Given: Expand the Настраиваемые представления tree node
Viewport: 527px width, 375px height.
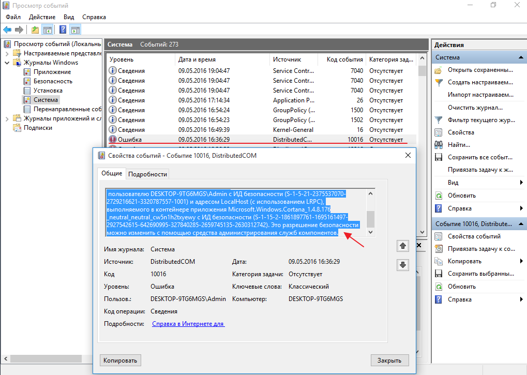Looking at the screenshot, I should pos(7,53).
